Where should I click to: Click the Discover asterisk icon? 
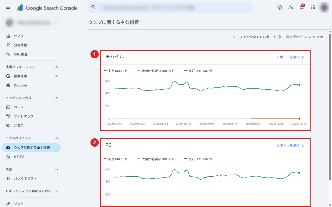click(x=8, y=85)
